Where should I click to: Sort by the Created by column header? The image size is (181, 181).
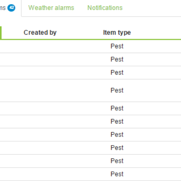click(40, 33)
